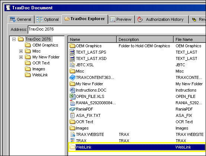Click My New Folder icon in list
Screen dimensions: 206x156
coord(73,84)
